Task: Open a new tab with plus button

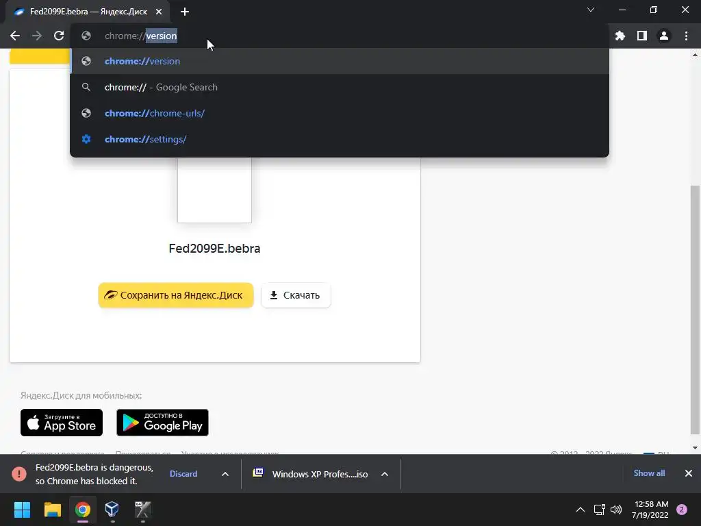Action: tap(185, 12)
